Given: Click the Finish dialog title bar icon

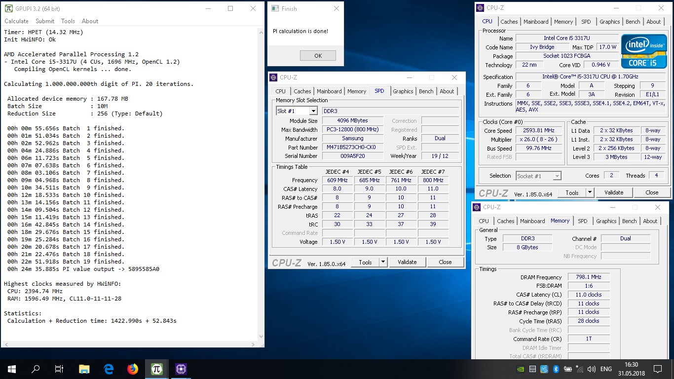Looking at the screenshot, I should point(275,8).
